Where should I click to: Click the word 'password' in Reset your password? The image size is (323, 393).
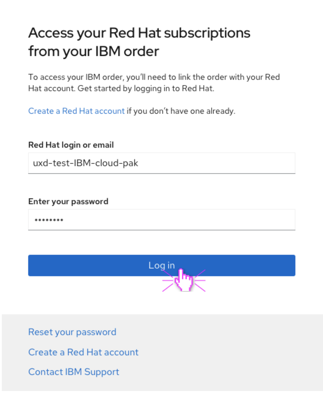click(x=96, y=332)
